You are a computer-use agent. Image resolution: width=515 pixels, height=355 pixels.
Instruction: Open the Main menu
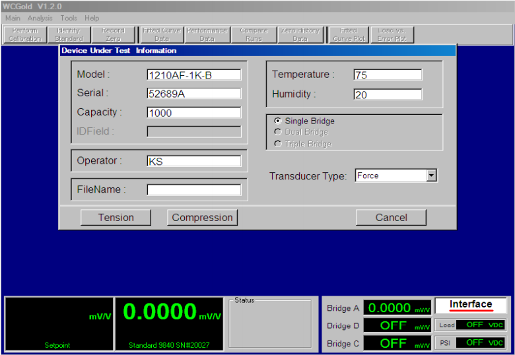[13, 18]
